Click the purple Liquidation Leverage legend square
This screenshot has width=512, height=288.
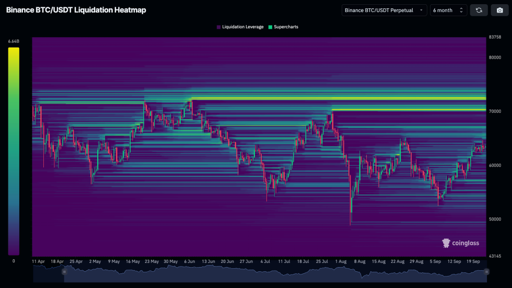(218, 27)
